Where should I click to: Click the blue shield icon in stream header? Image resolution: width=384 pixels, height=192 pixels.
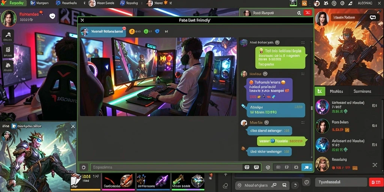(x=157, y=31)
